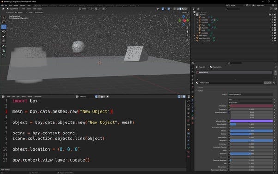Screen dimensions: 278x174
Task: Open the File menu
Action: click(6, 6)
